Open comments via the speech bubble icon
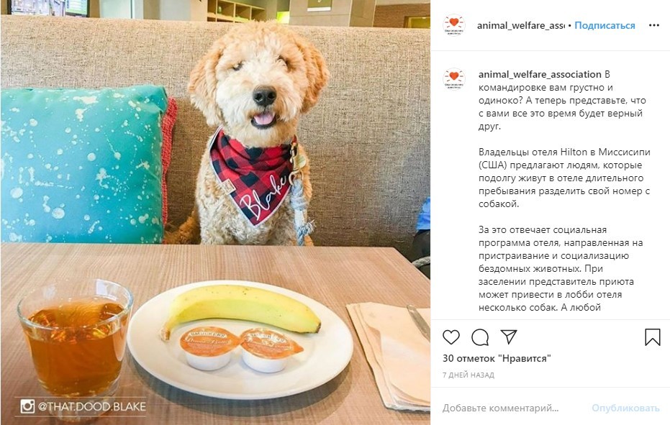Viewport: 670px width, 425px height. click(x=480, y=337)
